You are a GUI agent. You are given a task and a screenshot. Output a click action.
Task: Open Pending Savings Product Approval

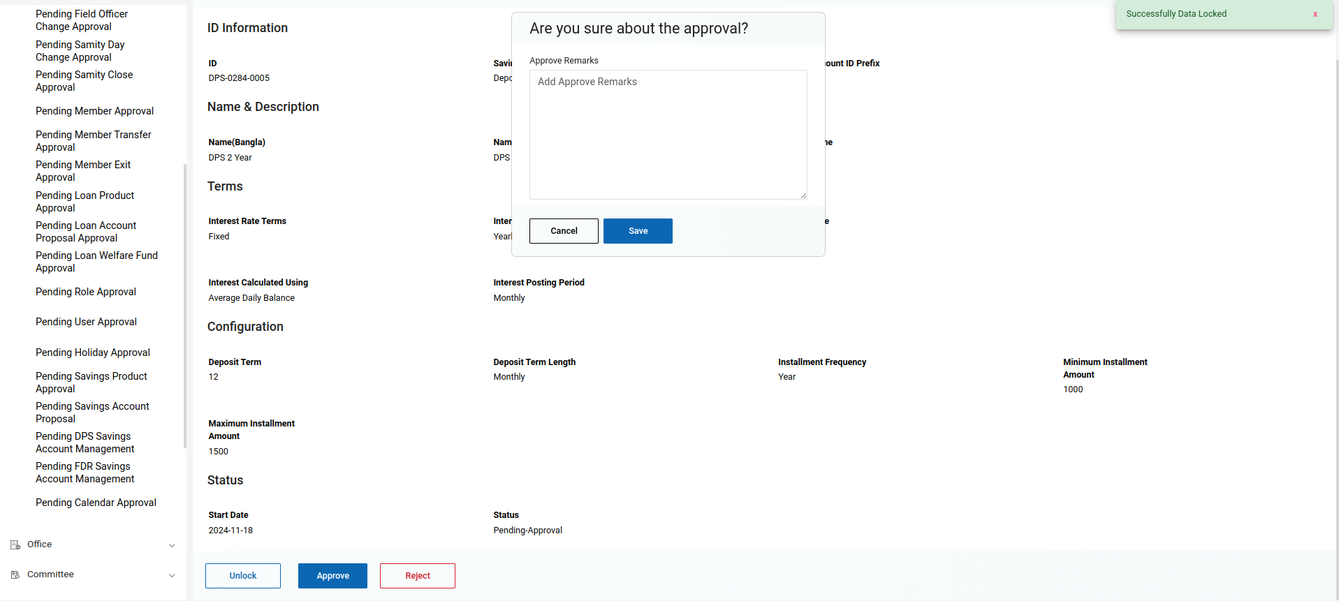92,383
